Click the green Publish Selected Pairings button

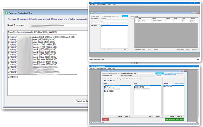point(175,119)
